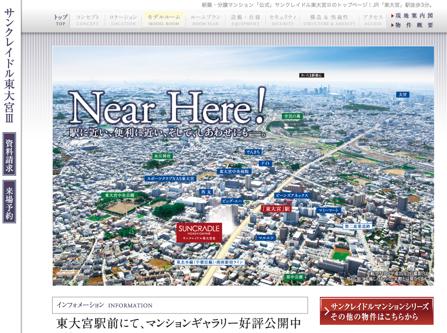This screenshot has height=333, width=447.
Task: Select the 東大宮中央病院 map label
Action: (x=234, y=172)
